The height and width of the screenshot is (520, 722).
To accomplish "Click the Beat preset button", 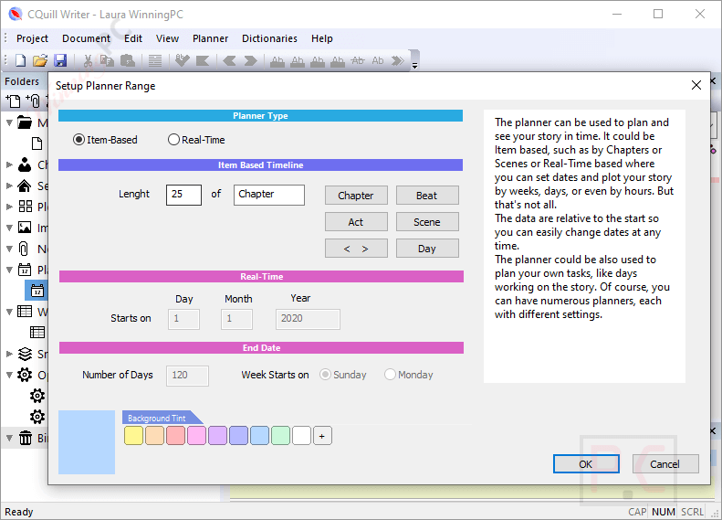I will coord(427,196).
